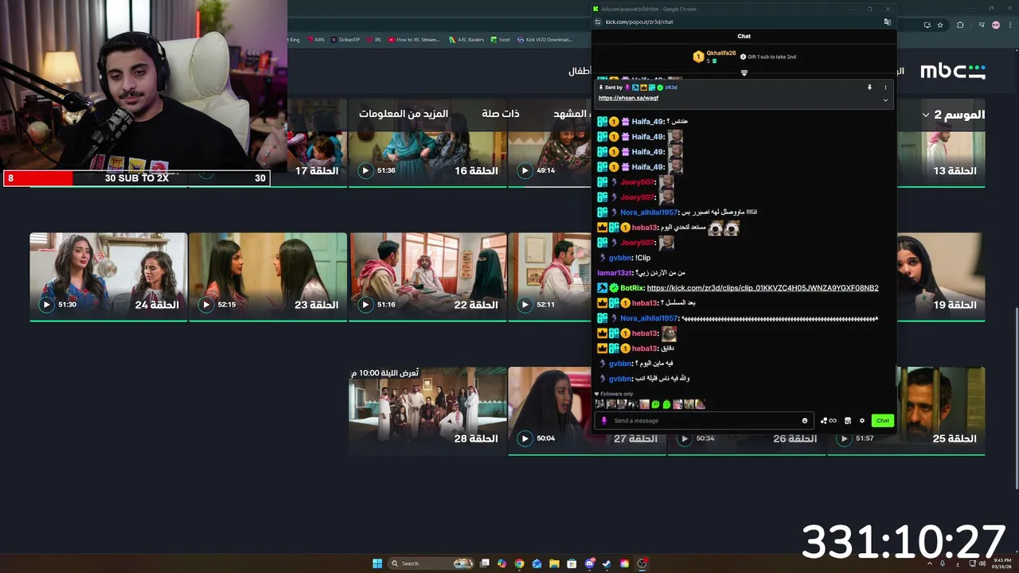Viewport: 1019px width, 573px height.
Task: Open the shop icon beside the chat input
Action: pyautogui.click(x=848, y=420)
